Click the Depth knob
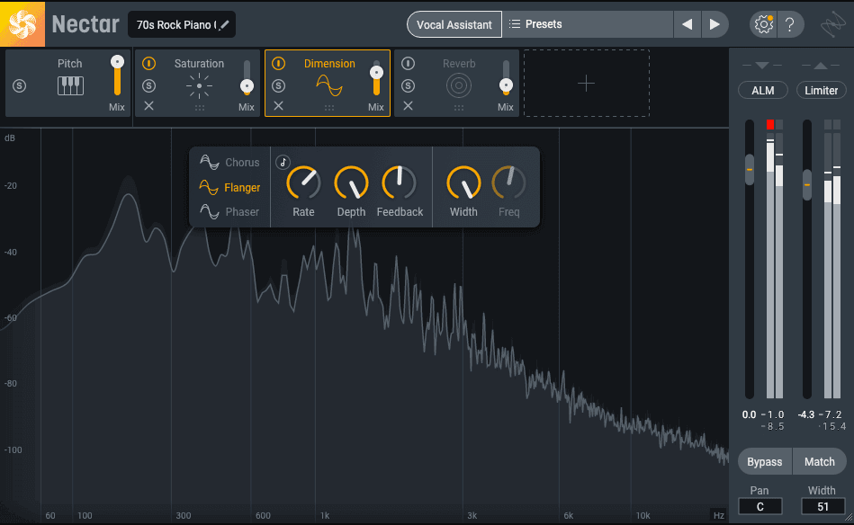854x525 pixels. coord(351,182)
